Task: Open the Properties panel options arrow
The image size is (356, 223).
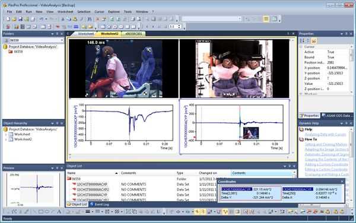Action: 342,34
